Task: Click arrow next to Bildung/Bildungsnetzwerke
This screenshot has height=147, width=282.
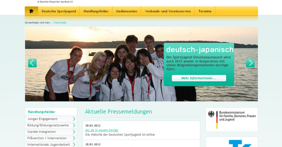Action: (74, 125)
